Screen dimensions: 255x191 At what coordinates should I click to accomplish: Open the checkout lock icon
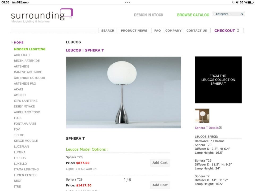pyautogui.click(x=238, y=30)
